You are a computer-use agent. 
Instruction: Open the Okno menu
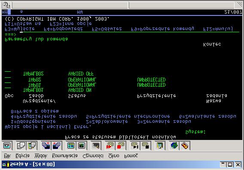point(114,156)
